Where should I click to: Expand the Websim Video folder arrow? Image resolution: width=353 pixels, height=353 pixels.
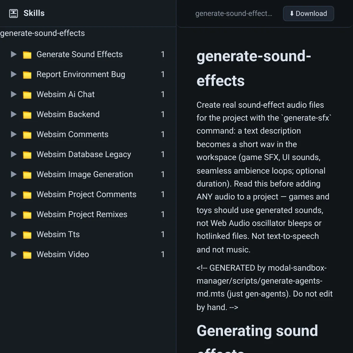[x=14, y=254]
